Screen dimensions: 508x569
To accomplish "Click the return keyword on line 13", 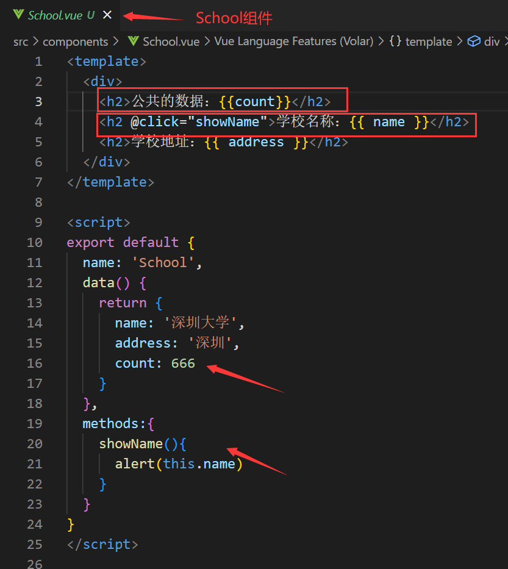I will point(123,303).
